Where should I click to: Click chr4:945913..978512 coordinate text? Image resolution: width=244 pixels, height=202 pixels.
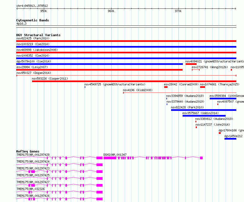click(32, 6)
